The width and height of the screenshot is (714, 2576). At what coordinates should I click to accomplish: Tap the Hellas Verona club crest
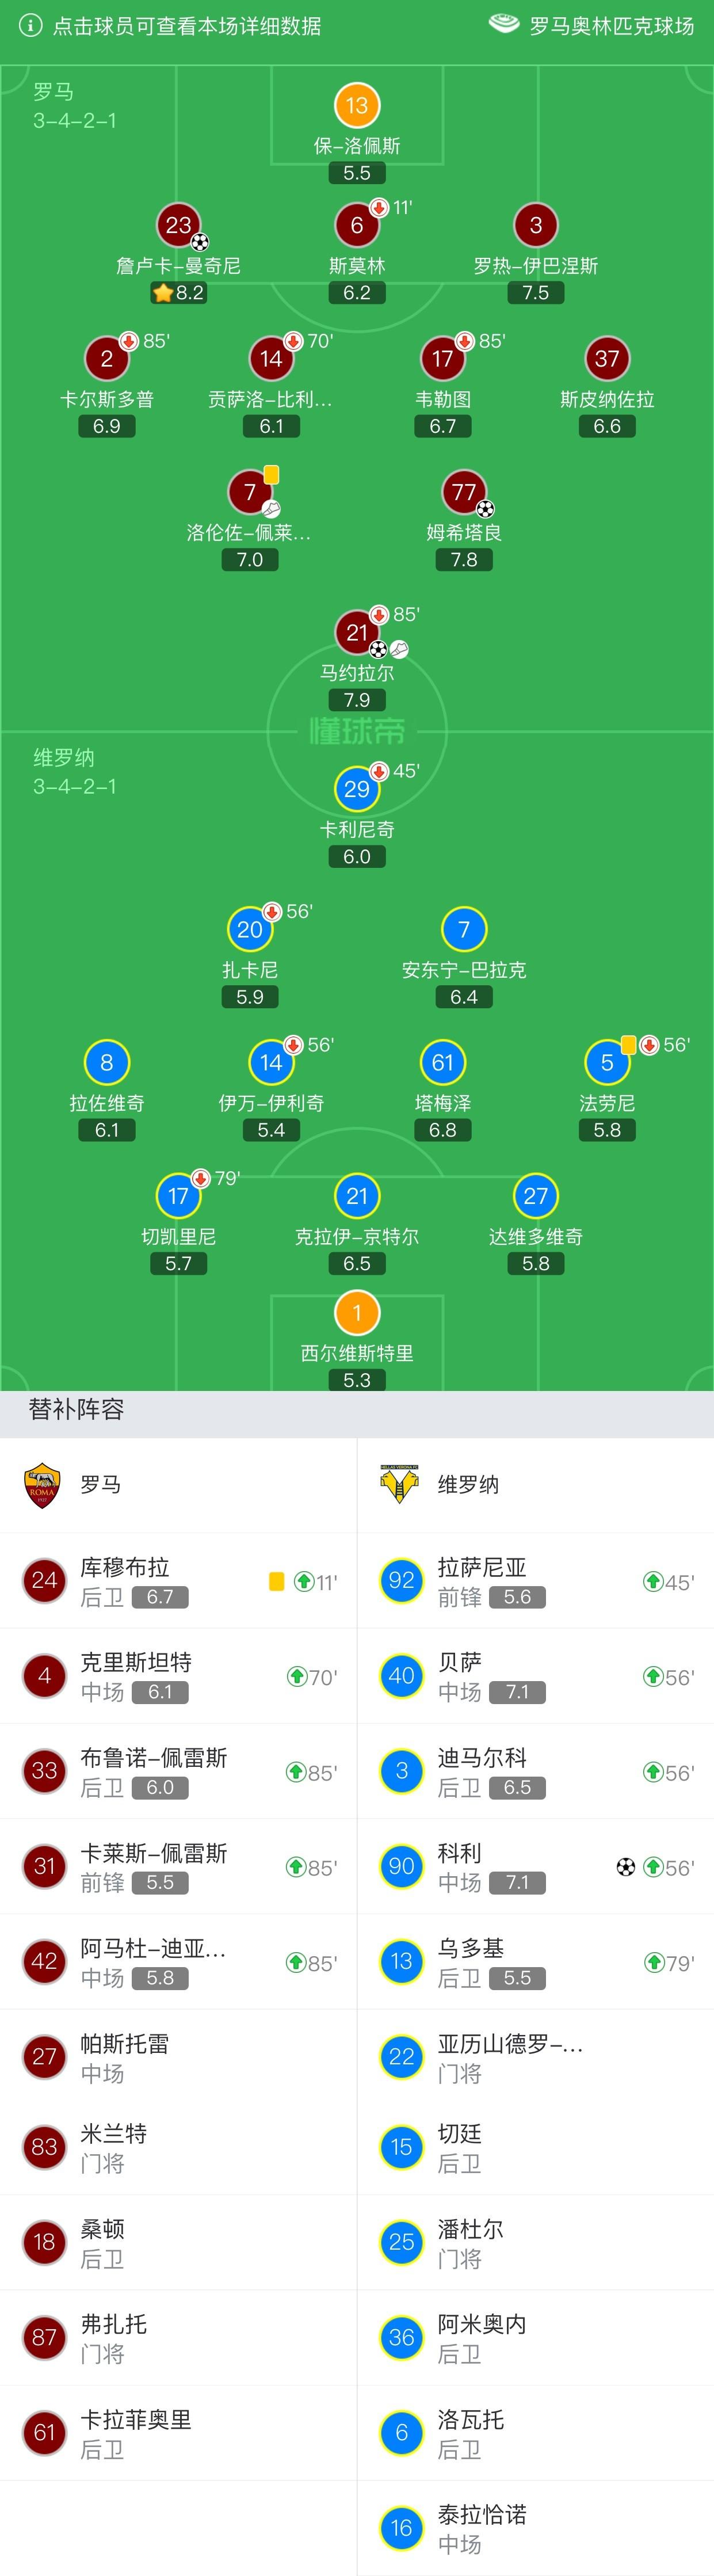pyautogui.click(x=400, y=1485)
